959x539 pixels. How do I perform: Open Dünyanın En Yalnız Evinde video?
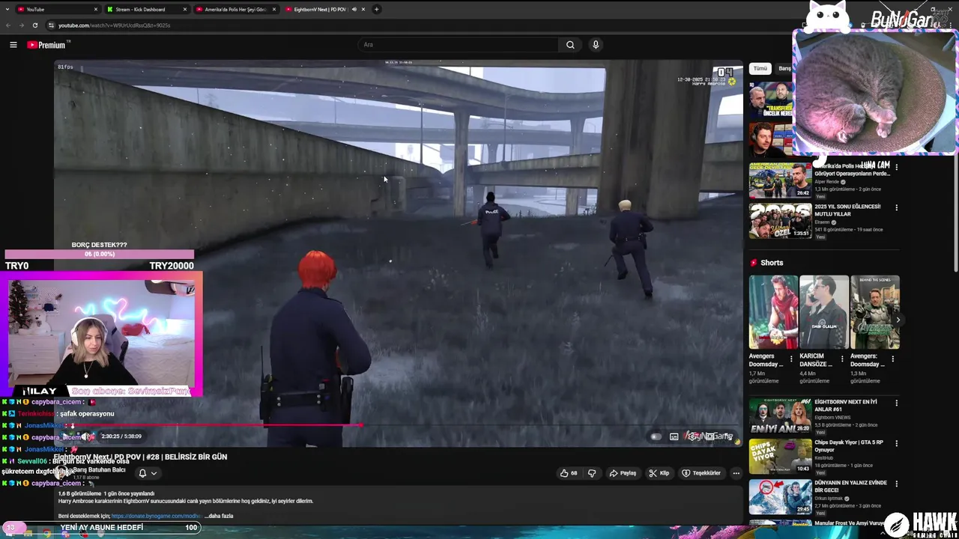[x=780, y=496]
